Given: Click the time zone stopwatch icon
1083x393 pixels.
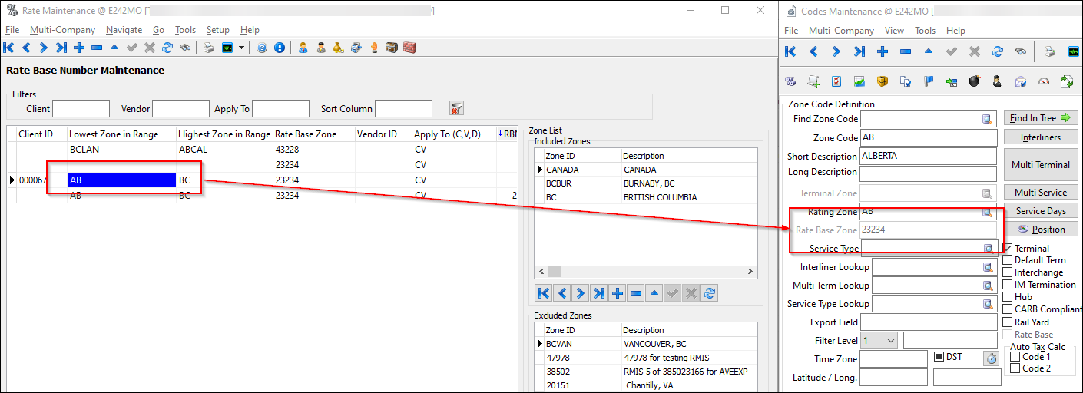Looking at the screenshot, I should 992,358.
